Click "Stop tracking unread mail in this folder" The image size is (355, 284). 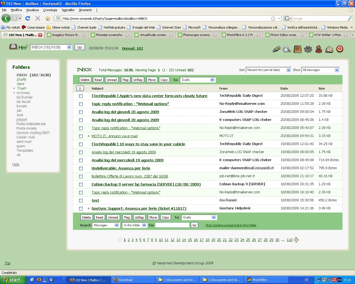click(x=231, y=225)
